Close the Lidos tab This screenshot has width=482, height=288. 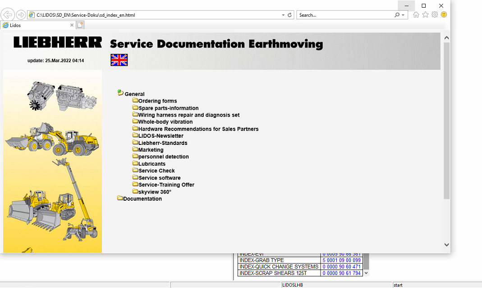tap(72, 25)
